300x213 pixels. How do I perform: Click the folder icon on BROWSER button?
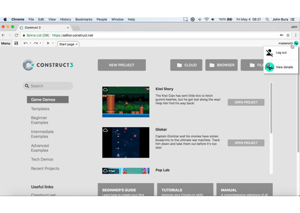tap(212, 65)
